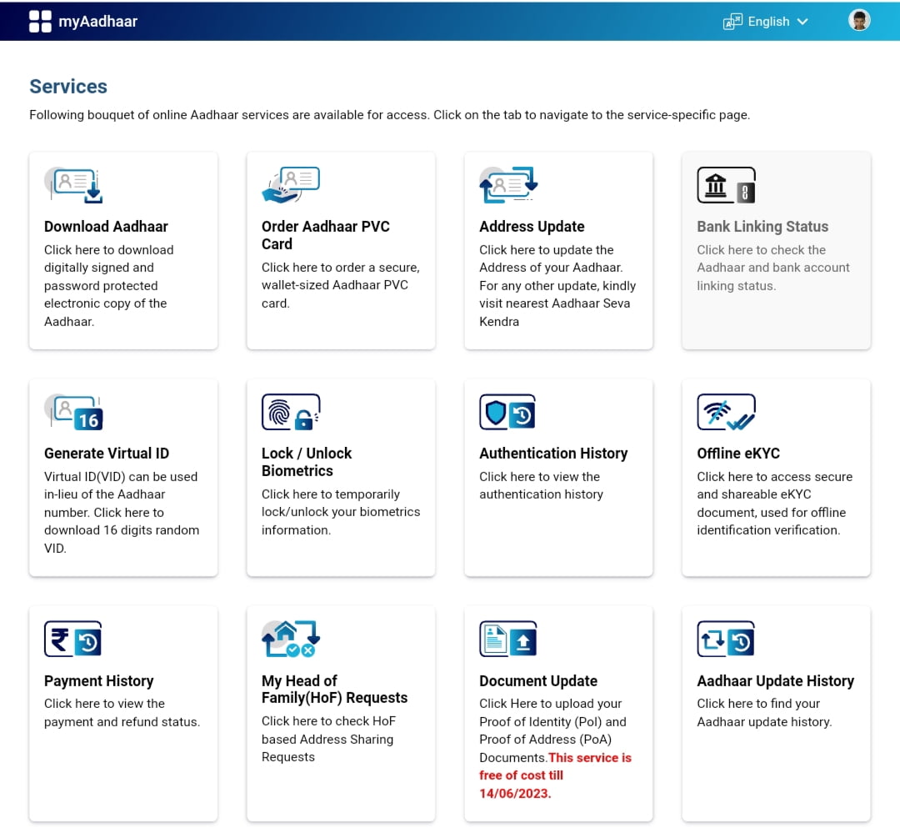The image size is (900, 838).
Task: Click the language translate icon
Action: [732, 22]
